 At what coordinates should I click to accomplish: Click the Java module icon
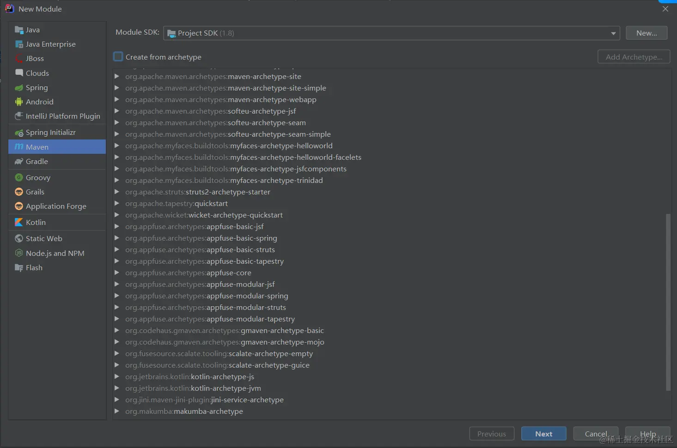pyautogui.click(x=19, y=30)
